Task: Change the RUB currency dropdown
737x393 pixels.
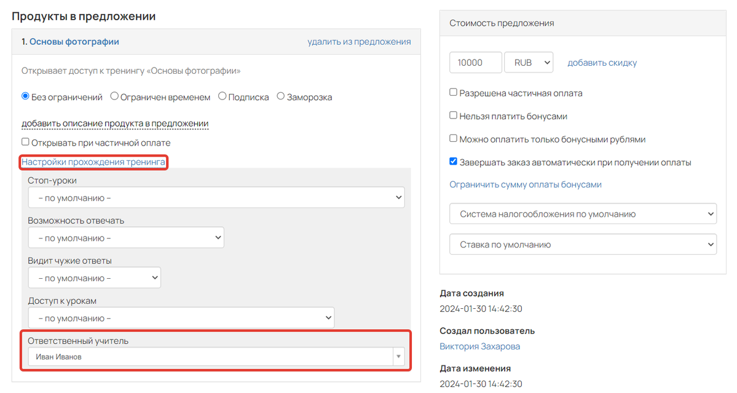Action: (x=529, y=63)
